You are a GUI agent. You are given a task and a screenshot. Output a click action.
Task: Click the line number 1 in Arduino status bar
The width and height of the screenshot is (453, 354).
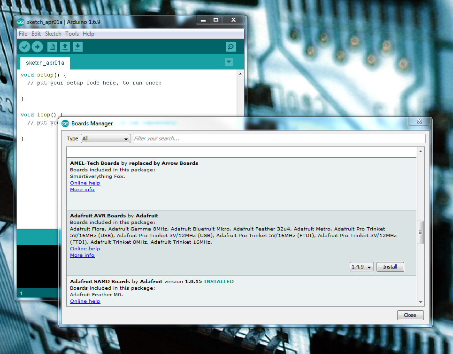21,293
